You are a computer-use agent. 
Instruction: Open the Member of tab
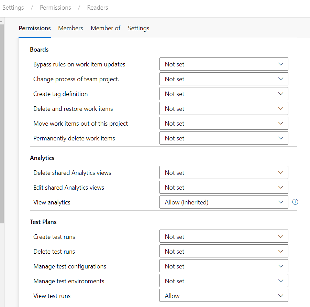(106, 28)
